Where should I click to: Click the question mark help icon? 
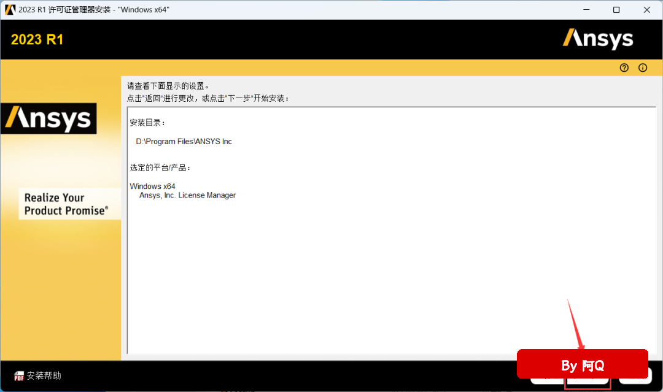tap(624, 68)
